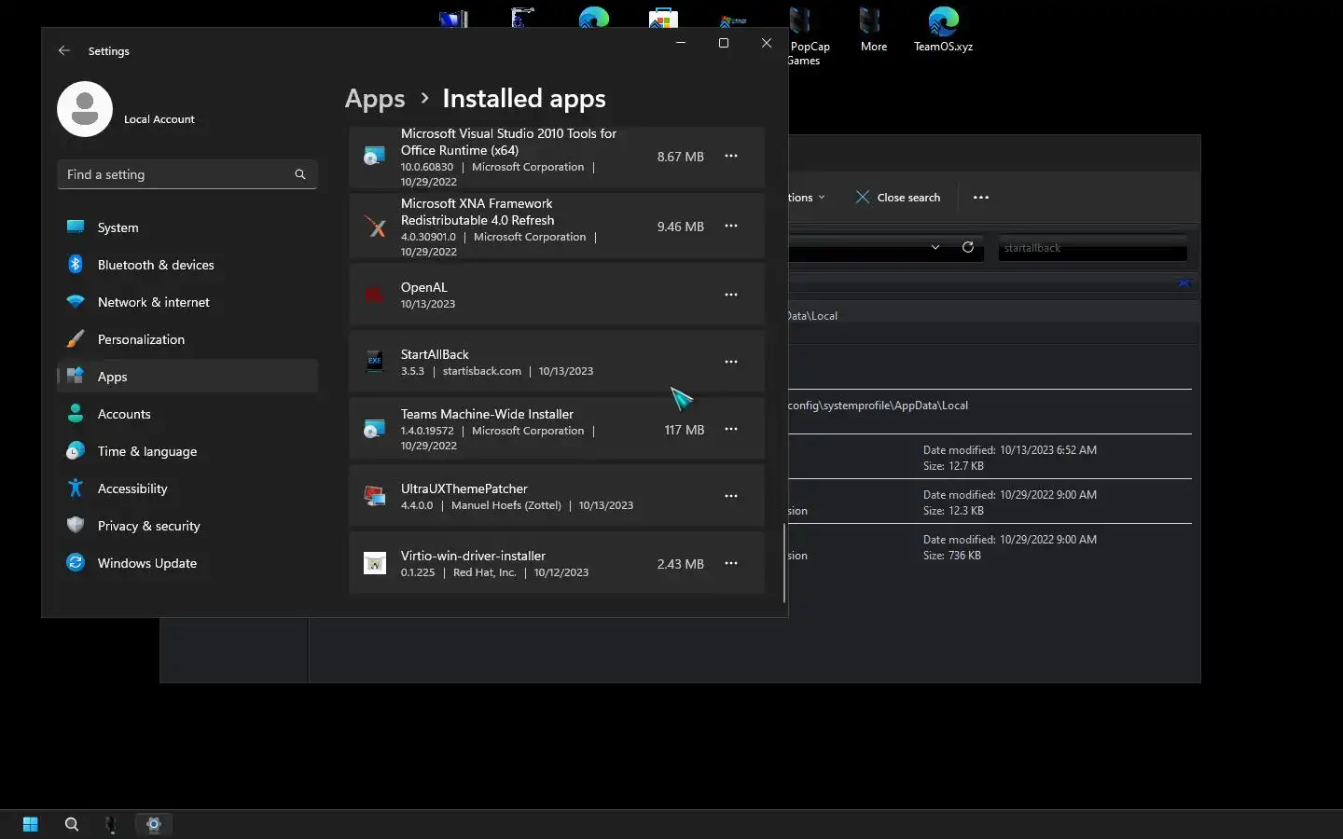1343x839 pixels.
Task: Open the More desktop folder
Action: tap(874, 30)
